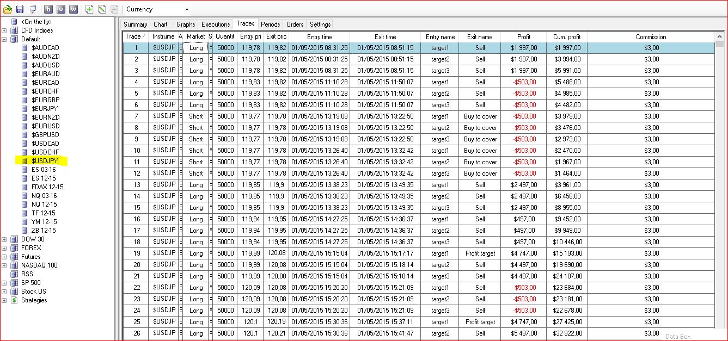The image size is (728, 341).
Task: Select ZB 12-15 in tree
Action: click(x=44, y=231)
